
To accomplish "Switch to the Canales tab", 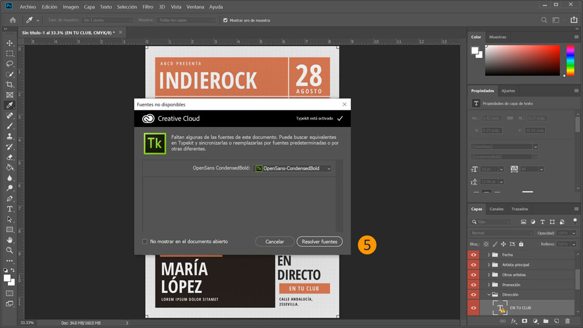I will coord(496,209).
